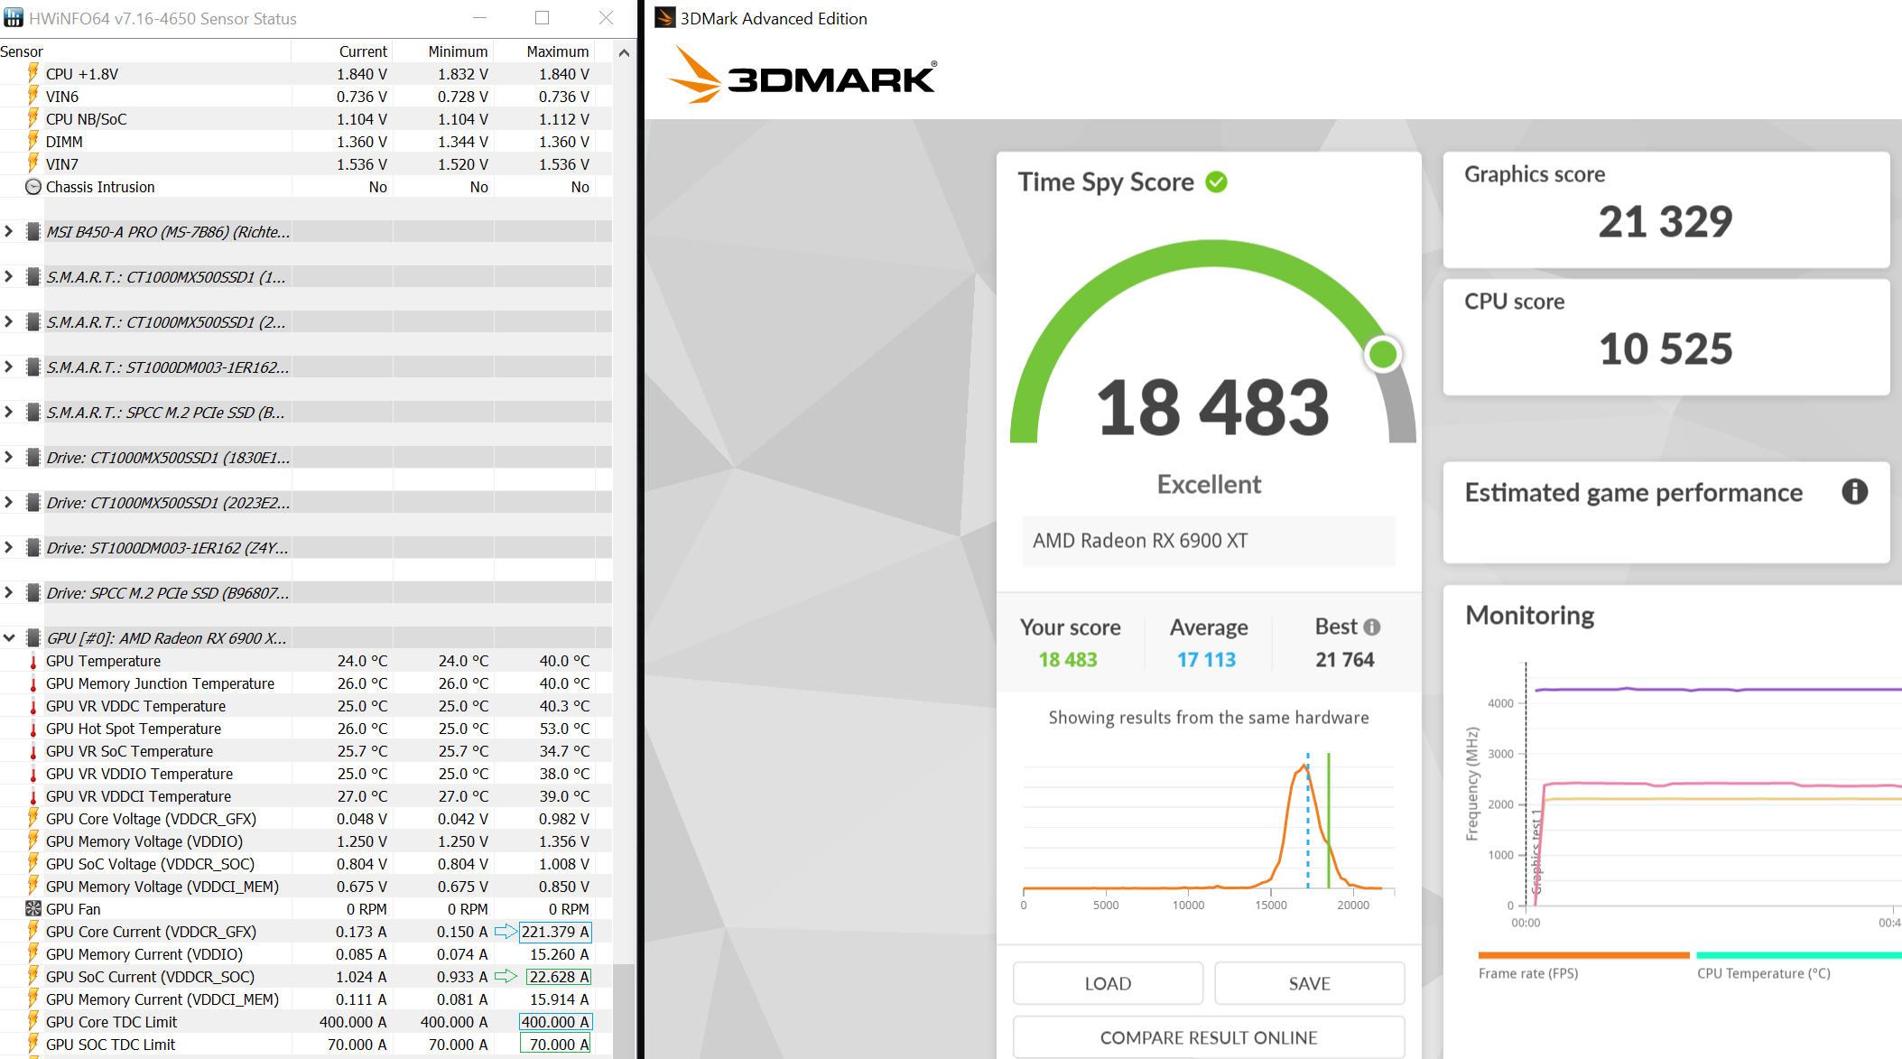Expand the Drive: SPCC M.2 PCIe SSD group
Viewport: 1902px width, 1059px height.
point(9,593)
